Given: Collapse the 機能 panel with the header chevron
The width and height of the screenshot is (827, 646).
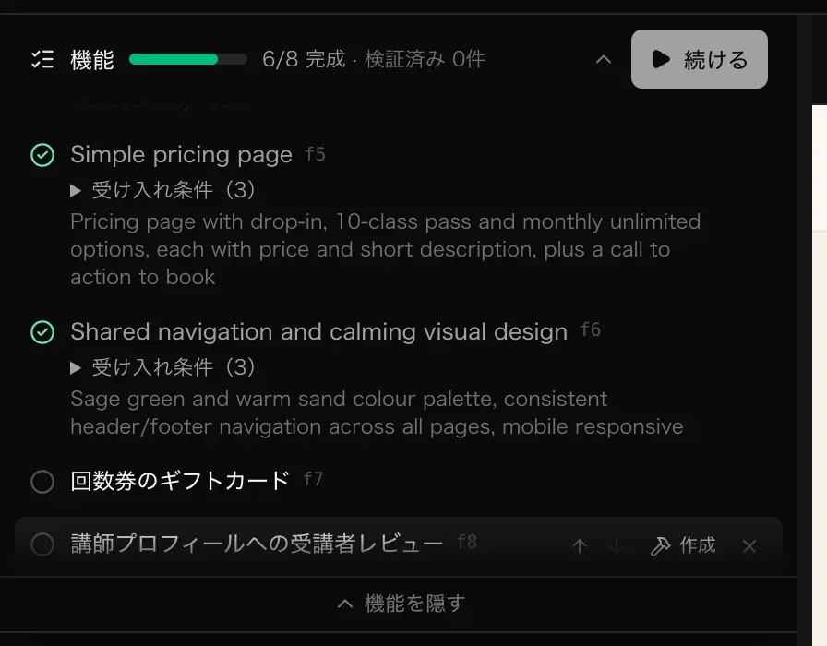Looking at the screenshot, I should point(604,60).
